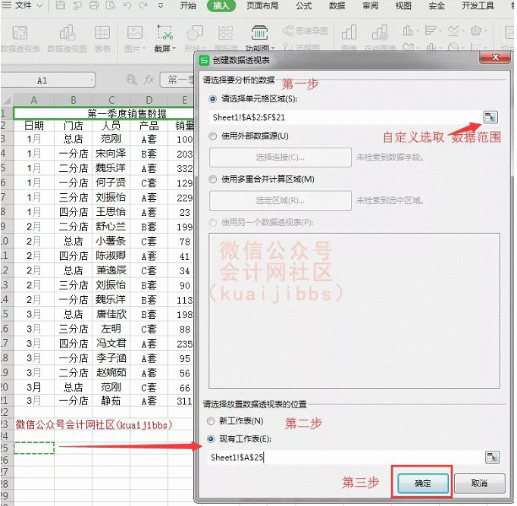Screen dimensions: 517x506
Task: Click the redo arrow icon
Action: [x=143, y=5]
